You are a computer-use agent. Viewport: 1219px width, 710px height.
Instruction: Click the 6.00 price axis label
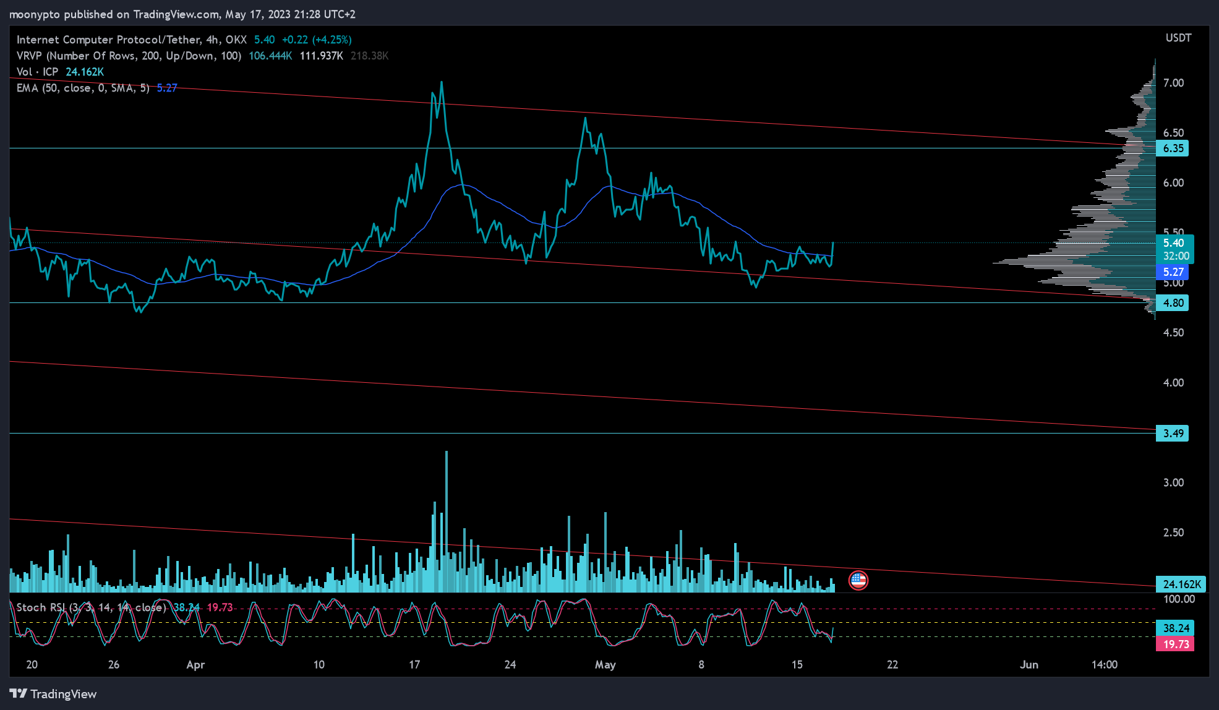(1173, 183)
